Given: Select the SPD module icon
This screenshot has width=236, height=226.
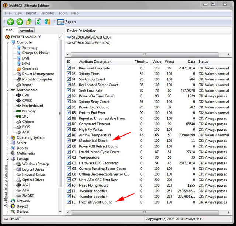Looking at the screenshot, I should point(19,116).
